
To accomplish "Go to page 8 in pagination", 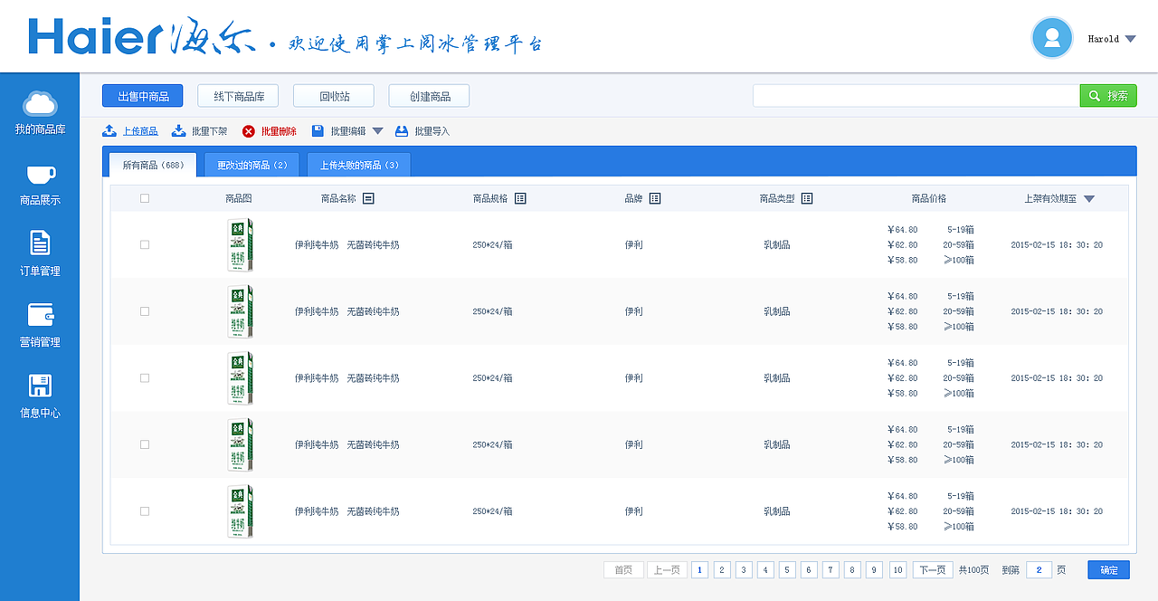I will point(852,570).
